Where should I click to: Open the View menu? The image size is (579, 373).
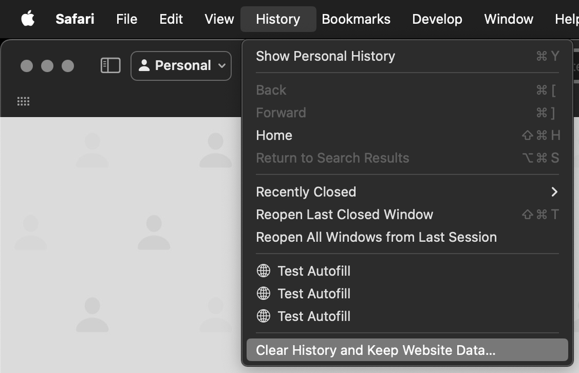219,19
